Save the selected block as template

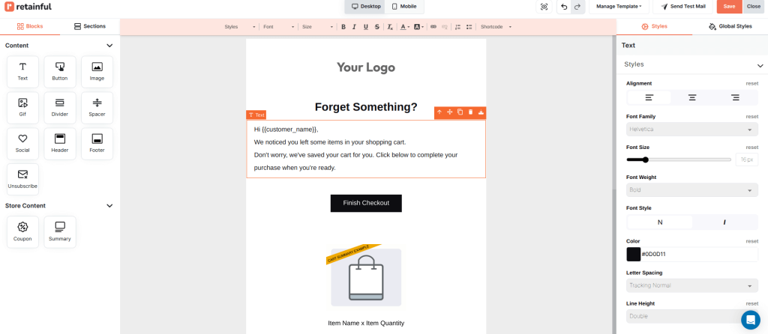coord(481,112)
